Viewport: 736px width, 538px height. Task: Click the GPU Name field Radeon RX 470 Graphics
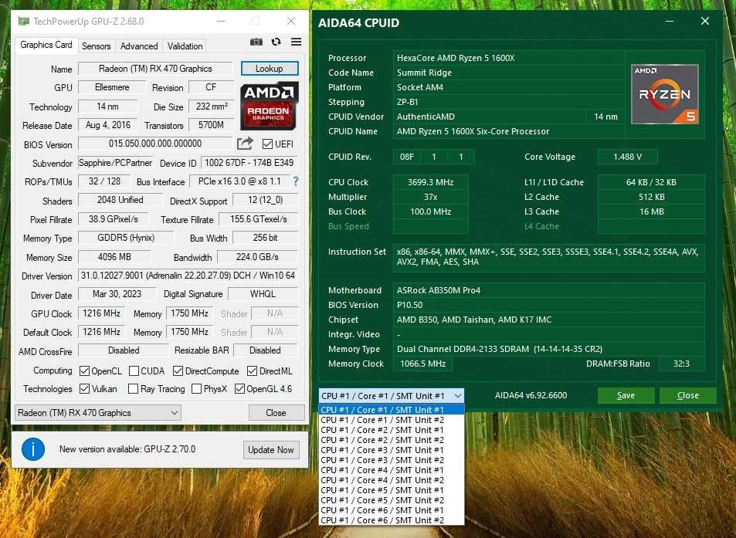155,69
